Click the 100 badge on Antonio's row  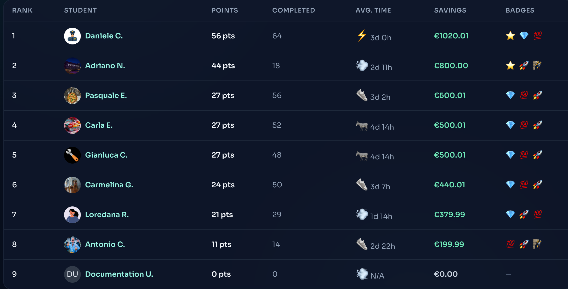tap(510, 244)
